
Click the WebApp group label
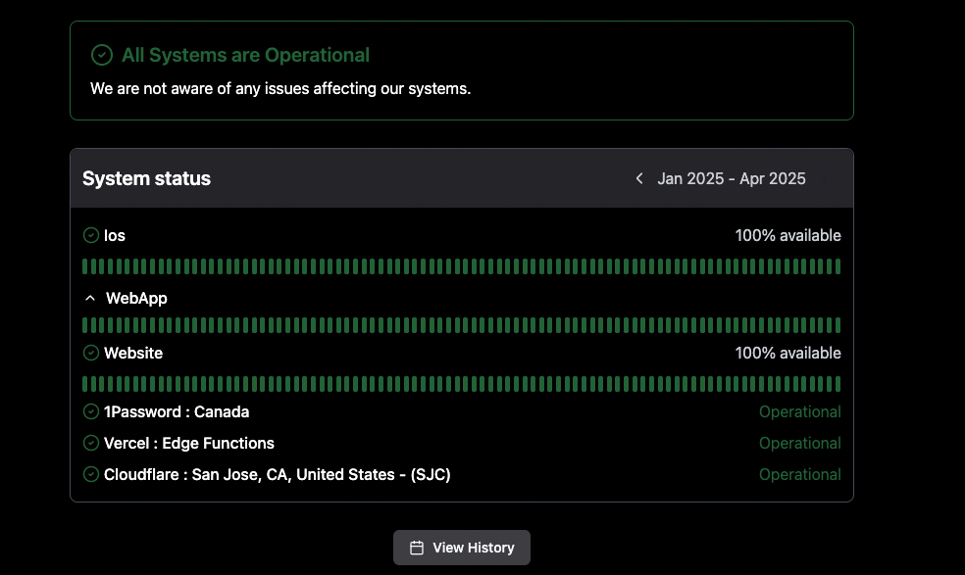pyautogui.click(x=136, y=298)
